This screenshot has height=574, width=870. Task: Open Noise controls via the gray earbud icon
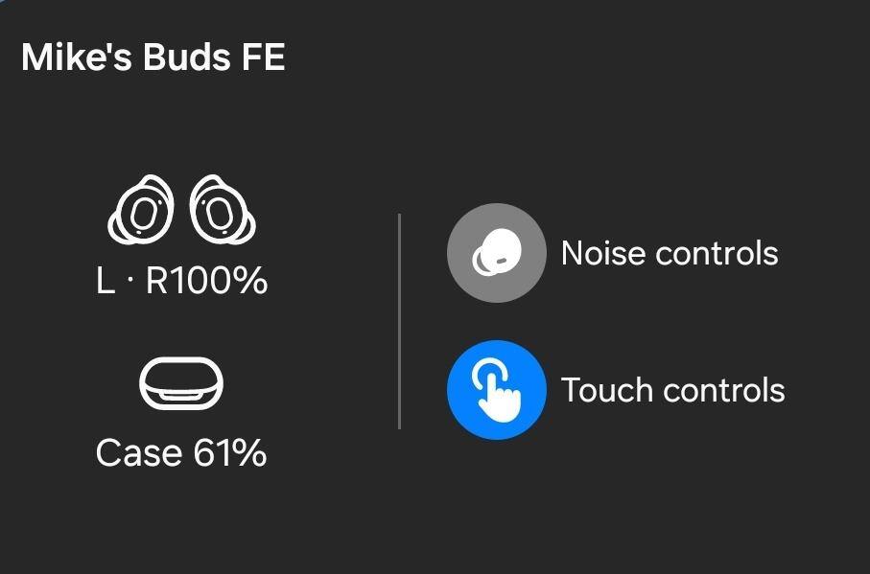[x=496, y=253]
